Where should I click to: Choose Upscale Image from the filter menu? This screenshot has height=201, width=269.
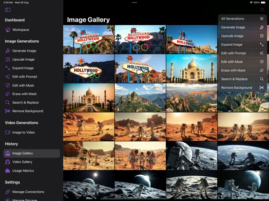[x=242, y=36]
